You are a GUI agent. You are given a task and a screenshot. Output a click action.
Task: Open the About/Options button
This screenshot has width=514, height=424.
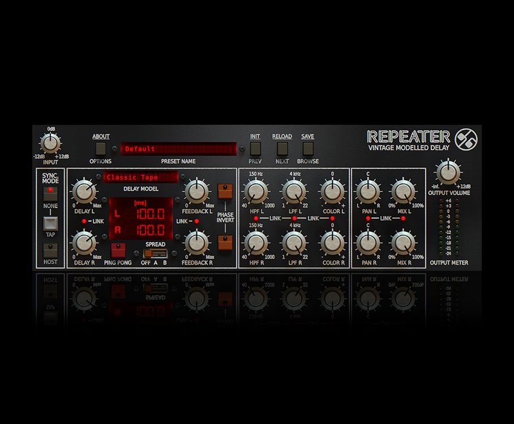click(101, 149)
